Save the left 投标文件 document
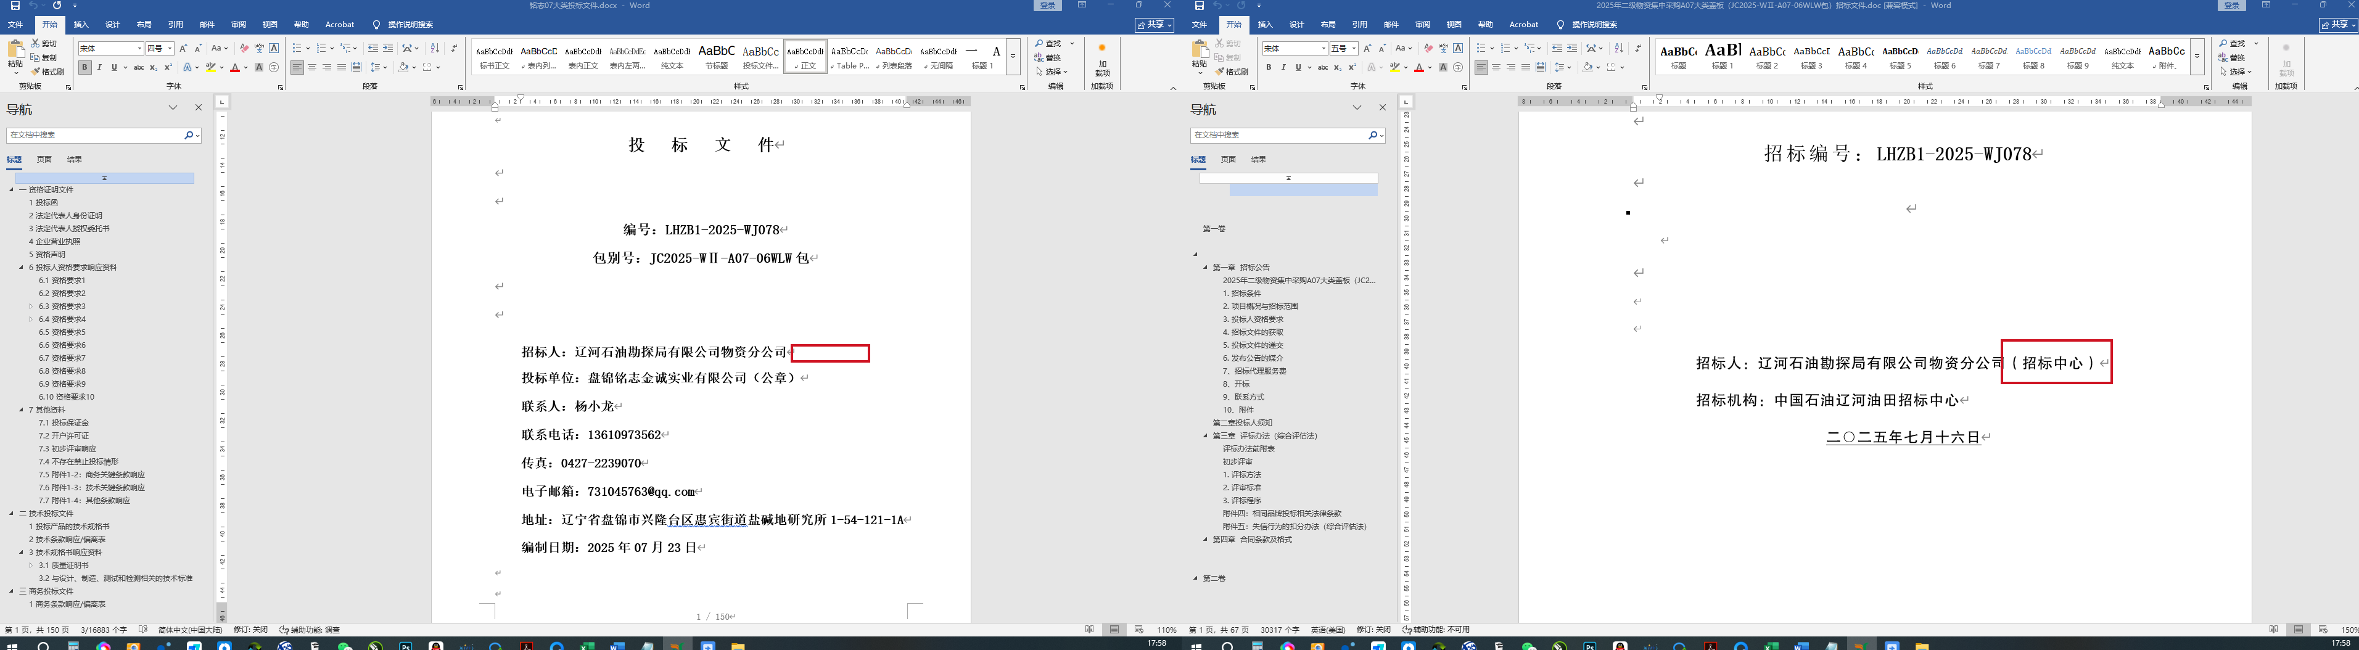The height and width of the screenshot is (650, 2359). coord(15,6)
